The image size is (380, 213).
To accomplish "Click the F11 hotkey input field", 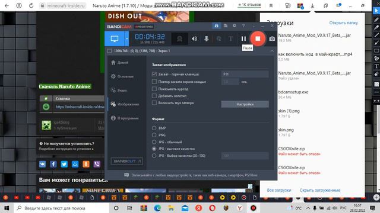I will point(245,74).
